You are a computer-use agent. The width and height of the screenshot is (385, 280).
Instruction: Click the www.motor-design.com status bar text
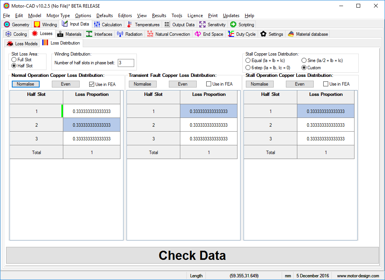point(358,276)
